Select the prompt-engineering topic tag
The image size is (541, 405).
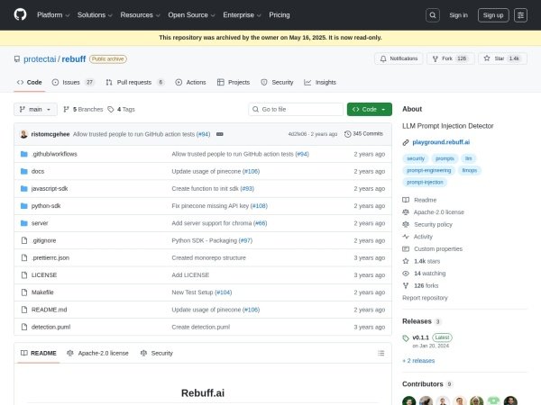pyautogui.click(x=429, y=170)
